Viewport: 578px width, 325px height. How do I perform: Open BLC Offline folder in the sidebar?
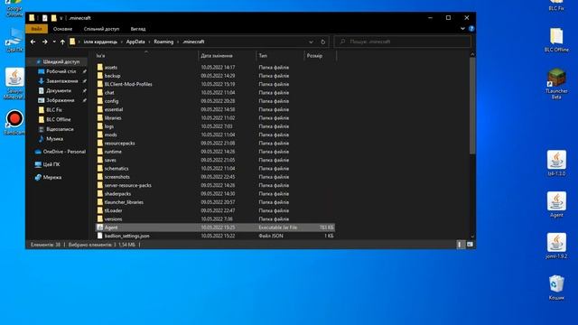click(x=58, y=119)
